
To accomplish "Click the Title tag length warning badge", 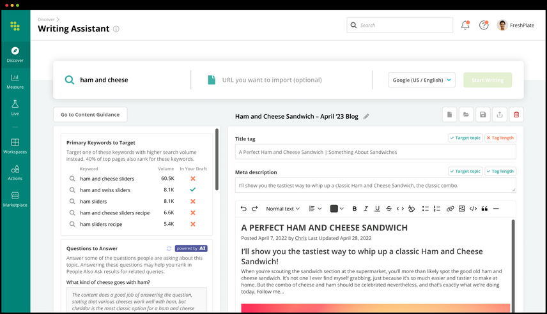I will (500, 138).
